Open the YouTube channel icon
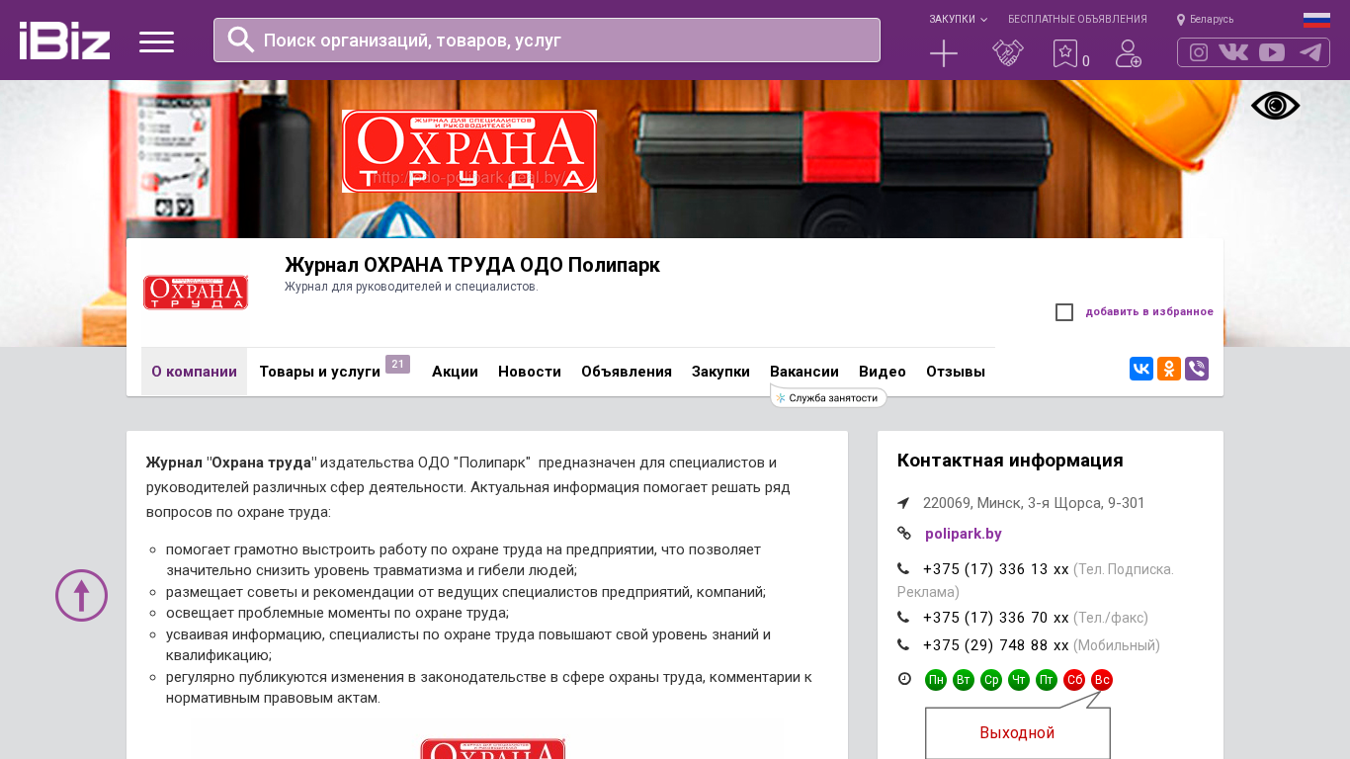 click(1272, 52)
